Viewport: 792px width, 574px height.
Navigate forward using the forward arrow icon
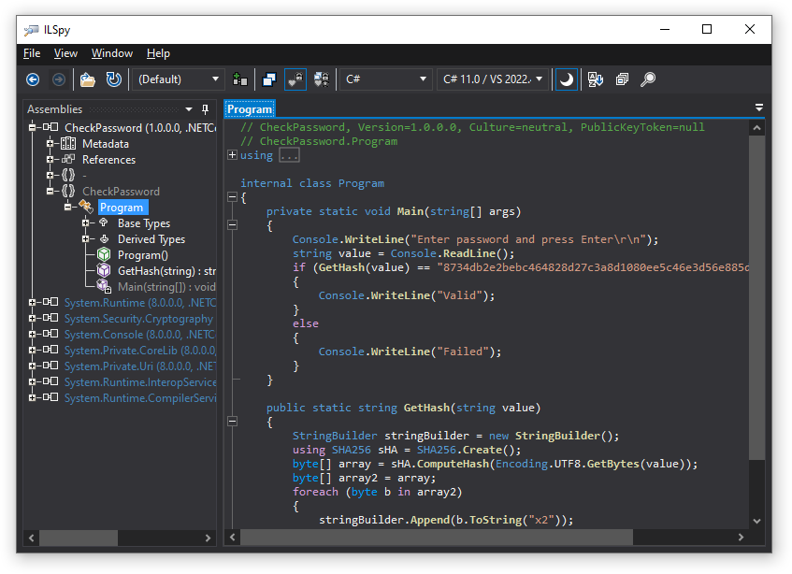click(x=58, y=79)
